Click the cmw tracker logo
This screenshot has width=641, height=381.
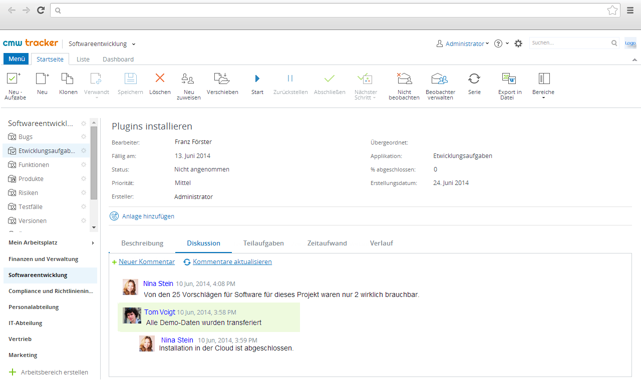click(31, 43)
